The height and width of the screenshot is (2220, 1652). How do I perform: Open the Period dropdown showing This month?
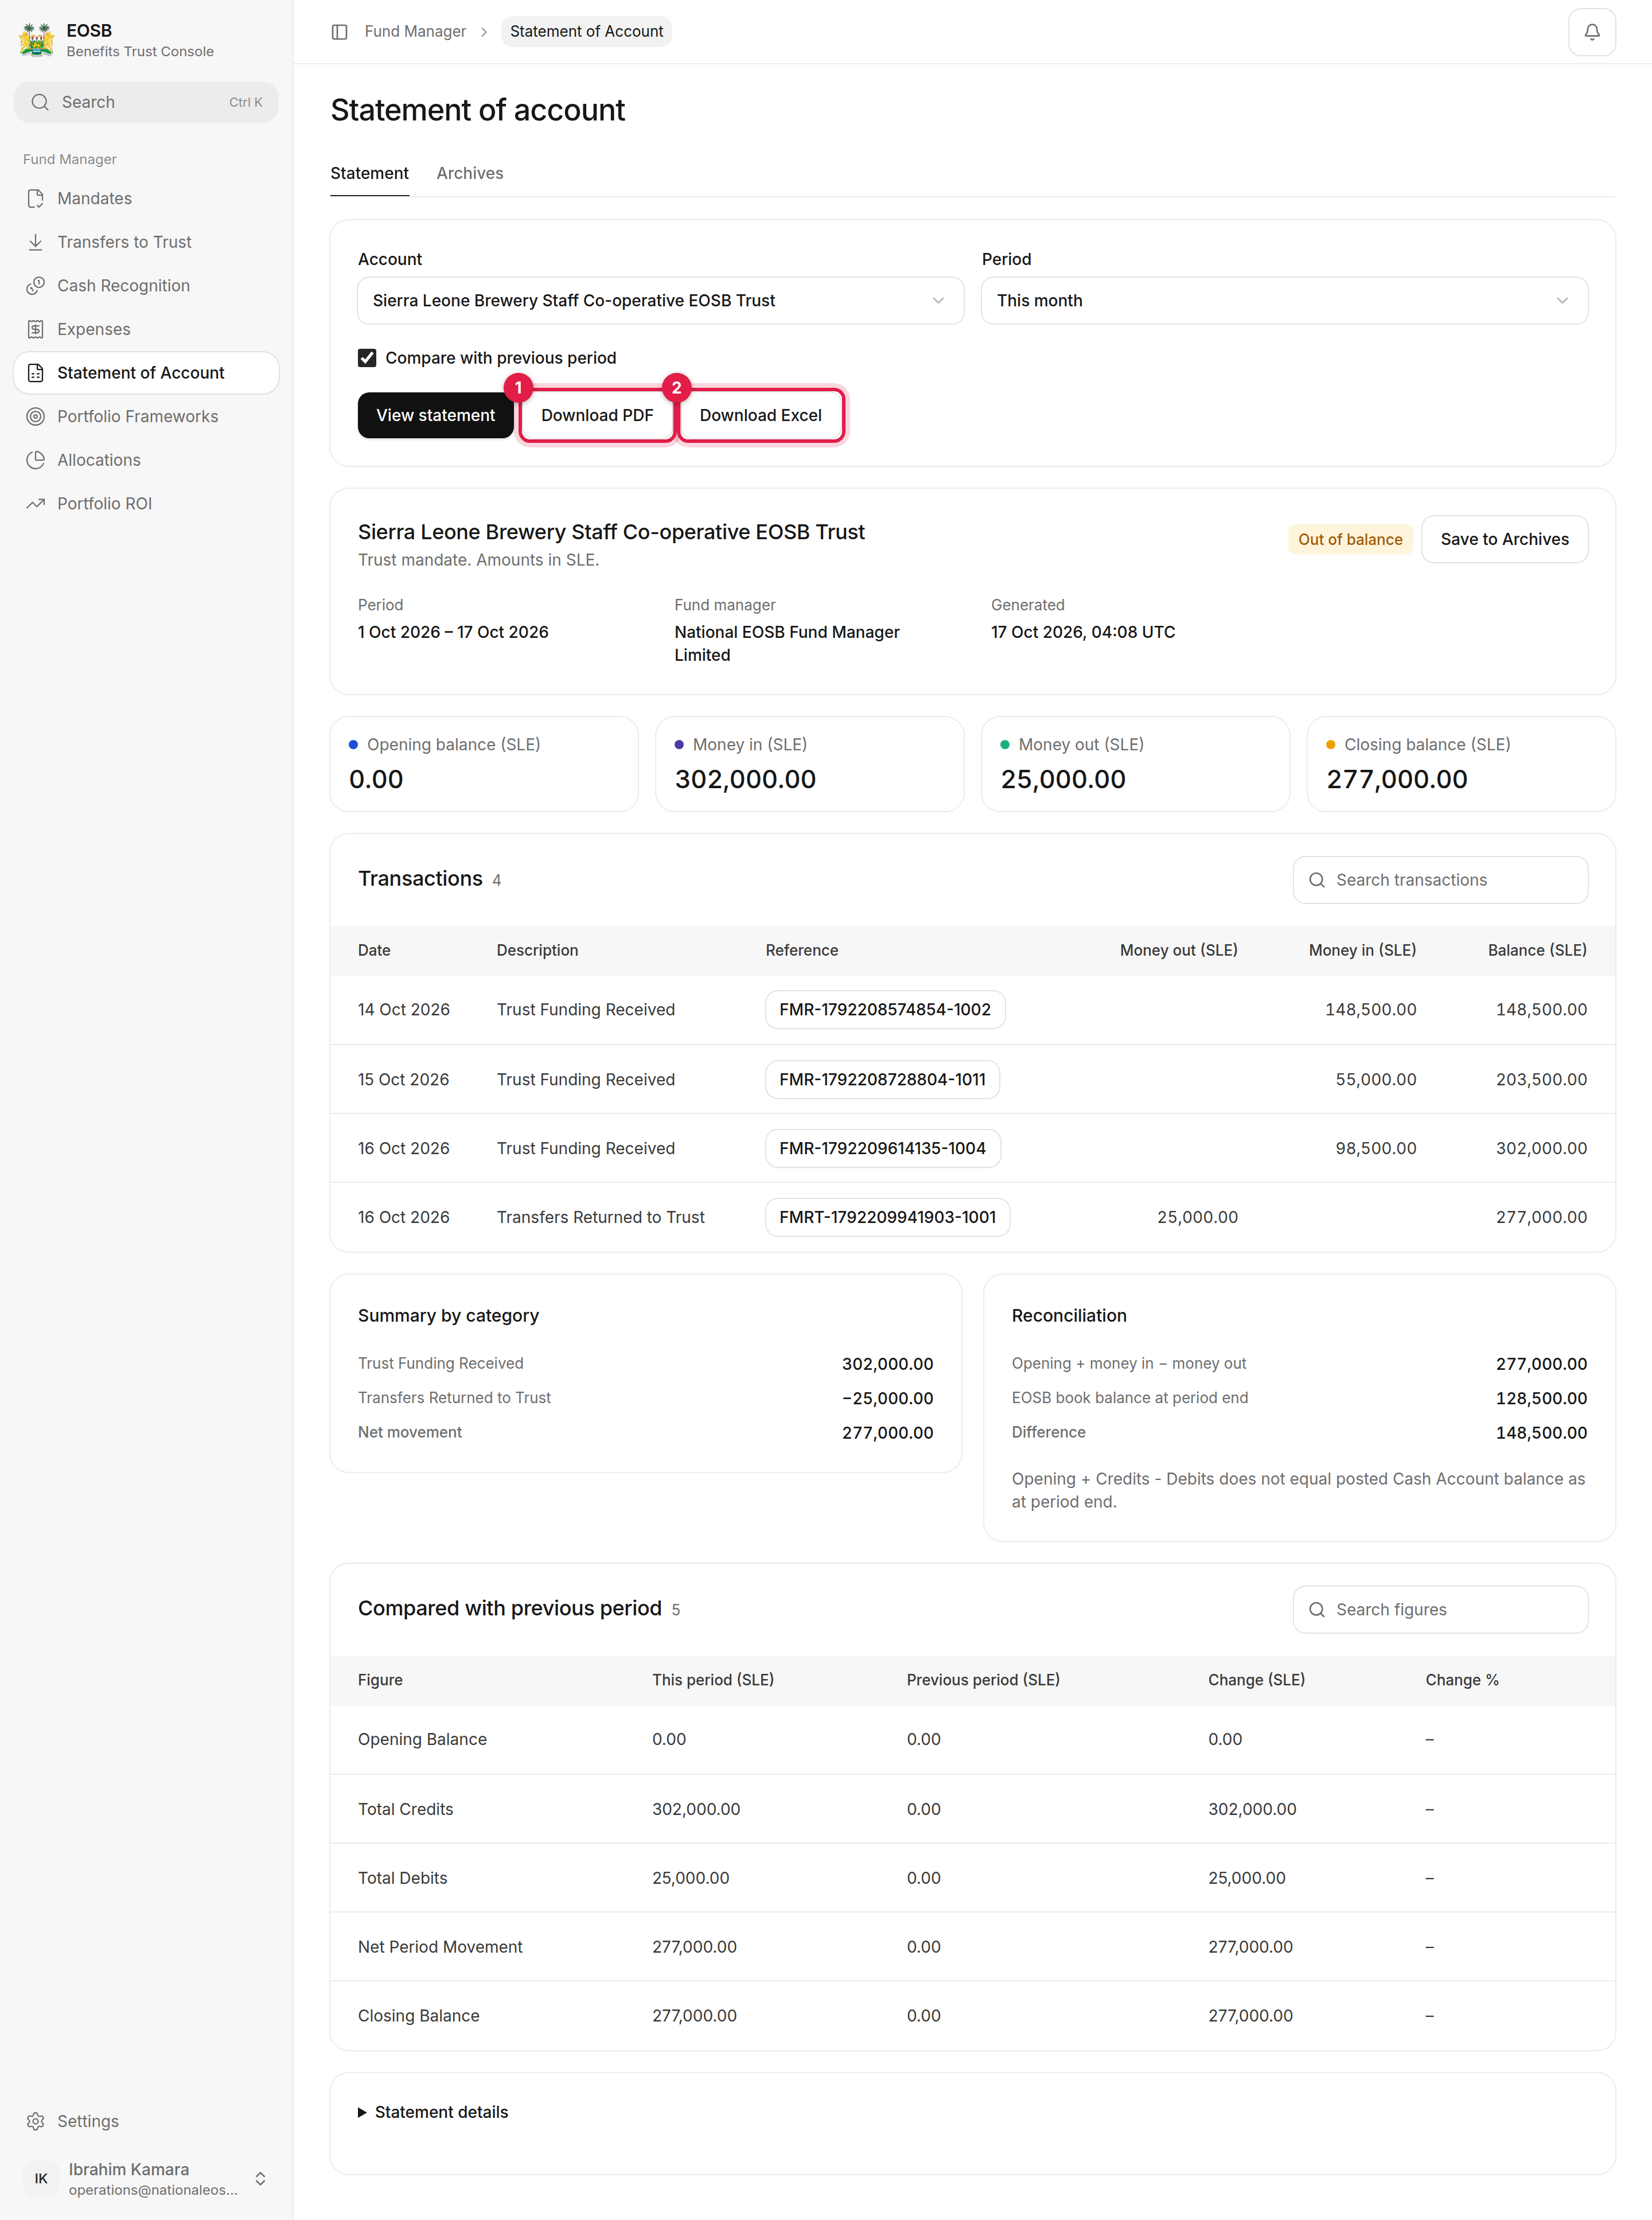tap(1284, 301)
